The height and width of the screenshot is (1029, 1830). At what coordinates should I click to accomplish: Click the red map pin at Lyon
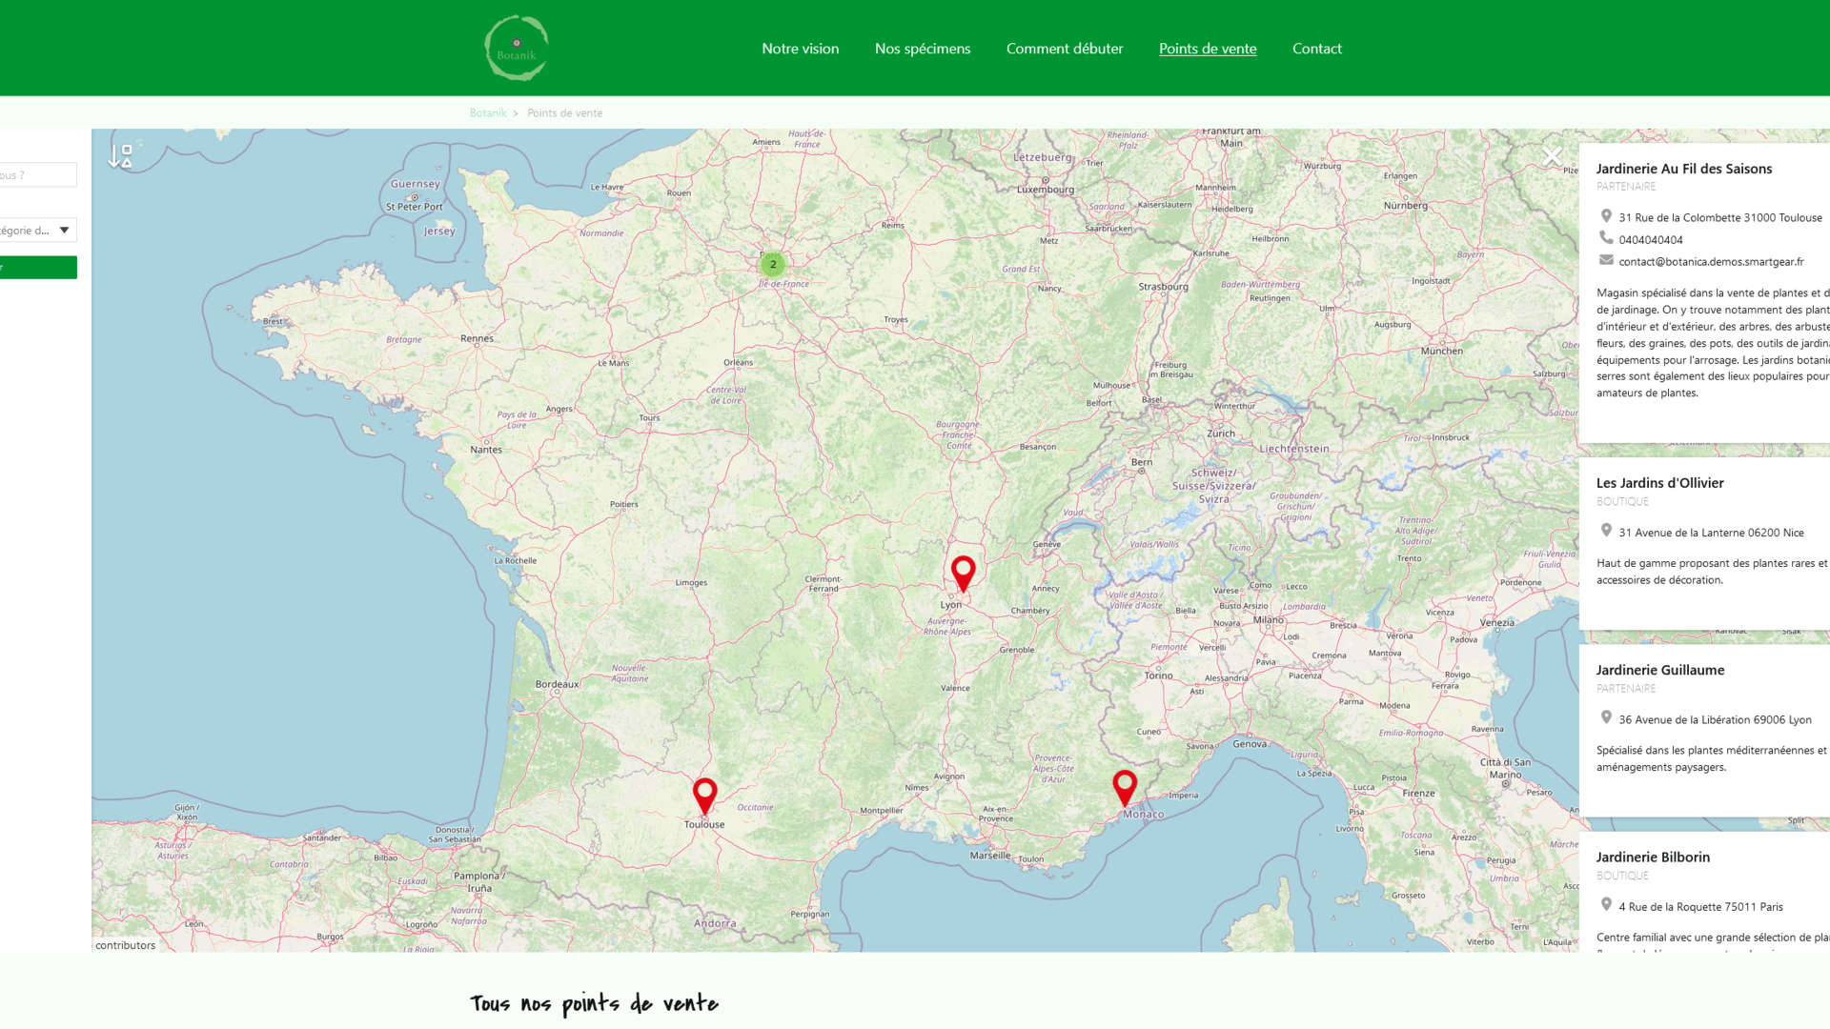[x=964, y=574]
